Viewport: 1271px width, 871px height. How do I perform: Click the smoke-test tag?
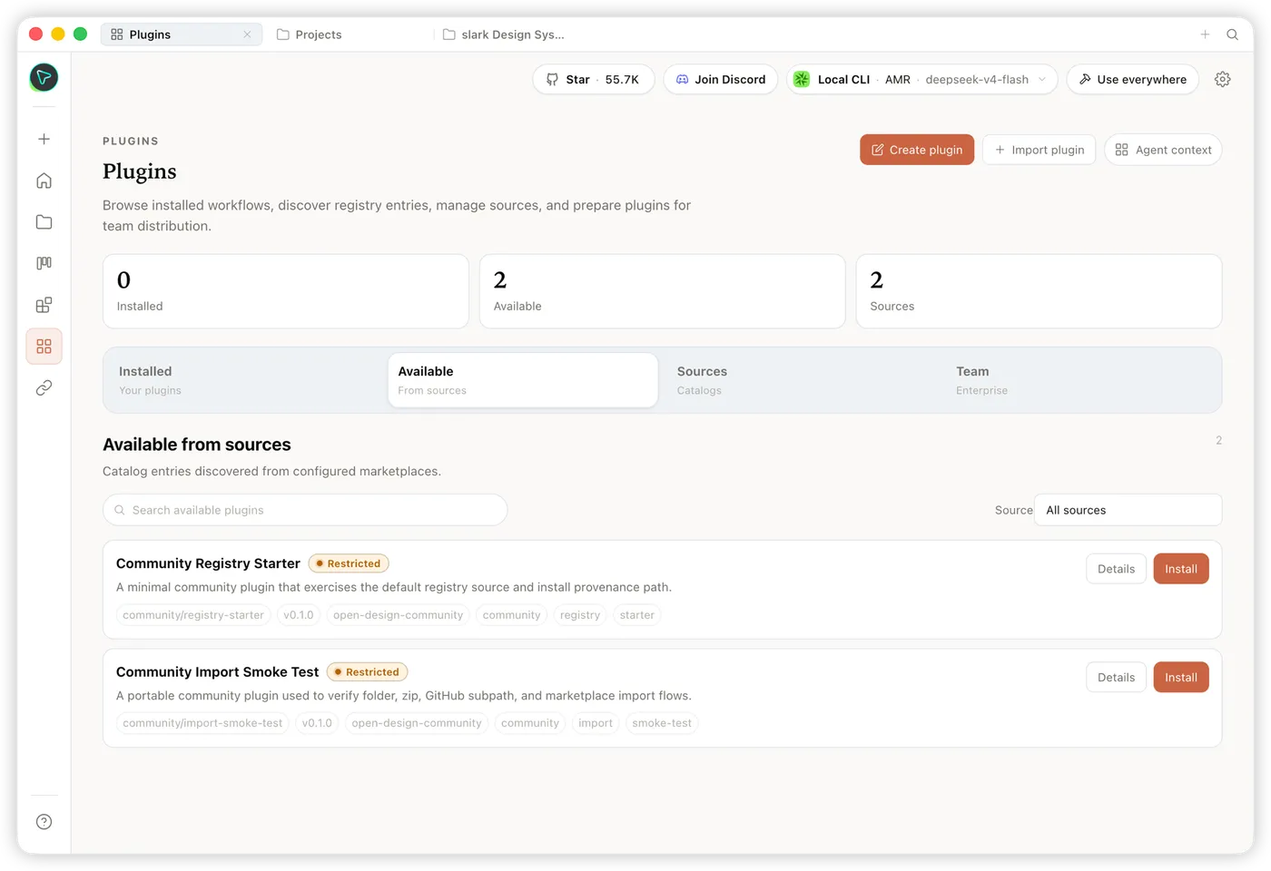[662, 723]
